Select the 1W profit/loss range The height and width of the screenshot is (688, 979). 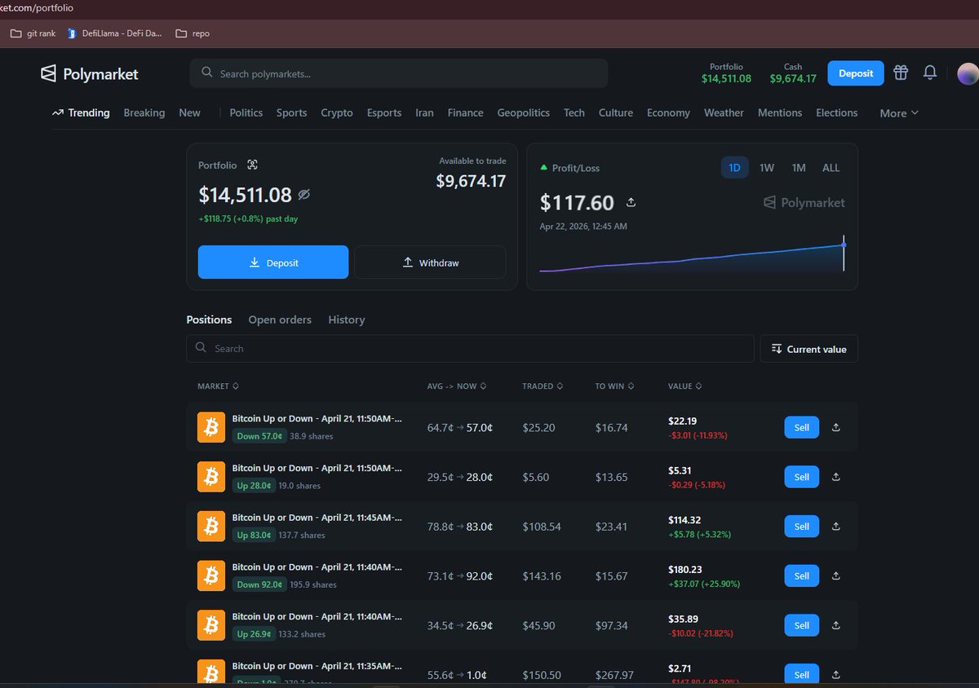tap(767, 168)
